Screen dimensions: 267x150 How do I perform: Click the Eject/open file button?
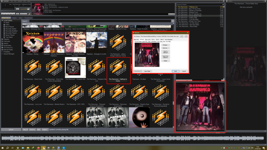point(17,14)
